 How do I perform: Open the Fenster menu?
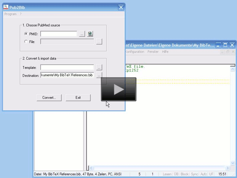click(x=153, y=52)
